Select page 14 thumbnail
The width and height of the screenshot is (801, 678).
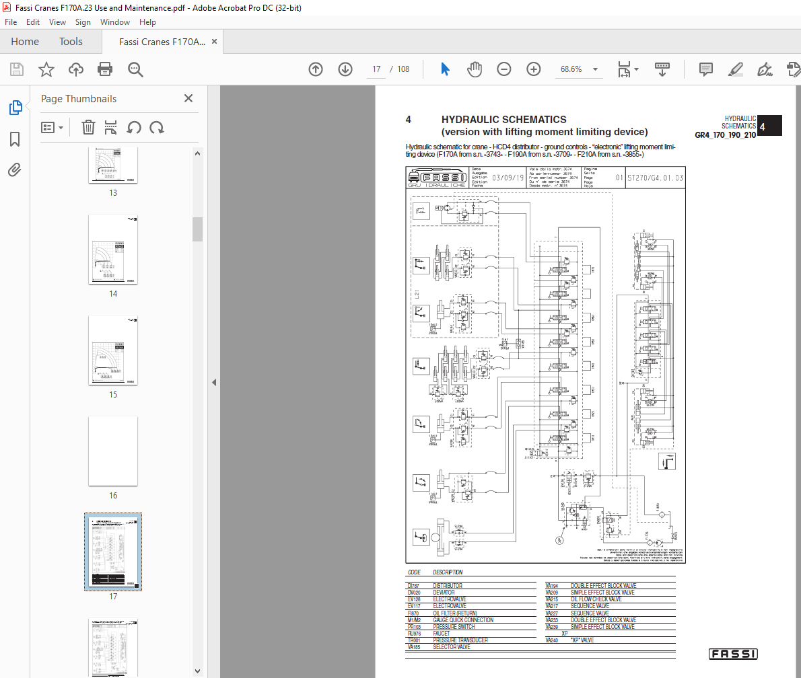[x=113, y=249]
